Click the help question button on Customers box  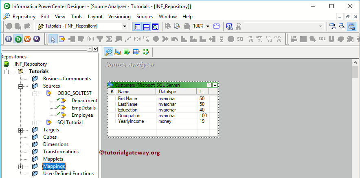(209, 85)
